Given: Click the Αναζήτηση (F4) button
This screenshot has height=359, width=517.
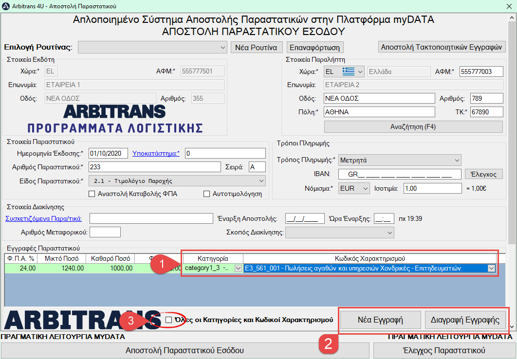Looking at the screenshot, I should tap(413, 127).
